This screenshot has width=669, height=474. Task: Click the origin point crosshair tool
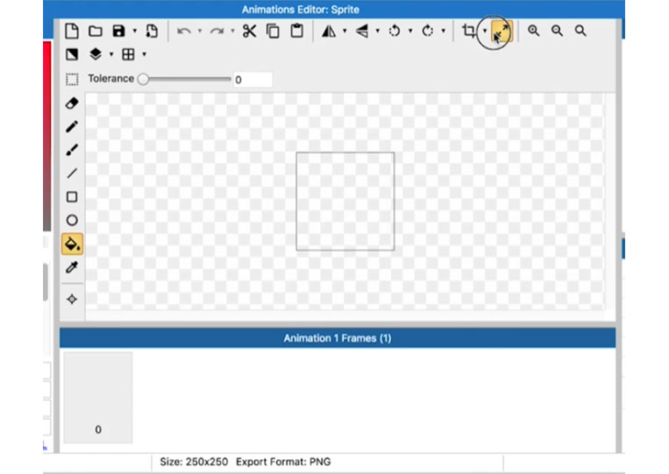(x=72, y=300)
